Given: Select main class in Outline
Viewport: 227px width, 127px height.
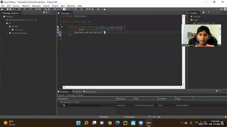Looking at the screenshot, I should (x=196, y=20).
